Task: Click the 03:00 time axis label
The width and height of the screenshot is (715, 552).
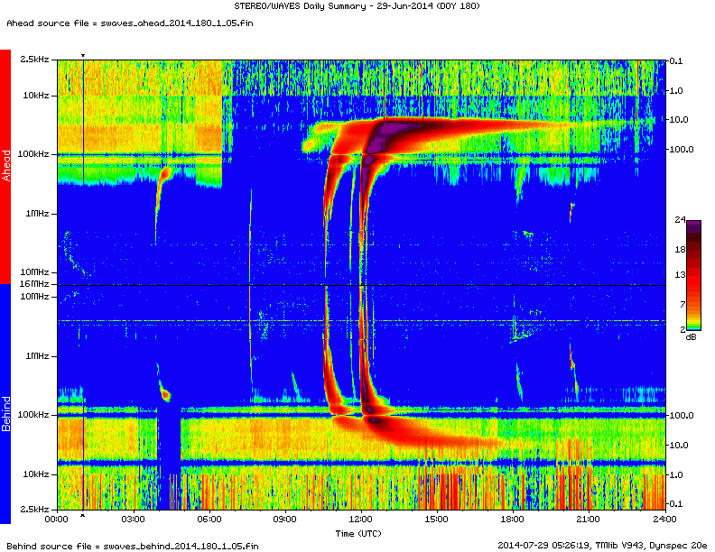Action: [x=133, y=520]
